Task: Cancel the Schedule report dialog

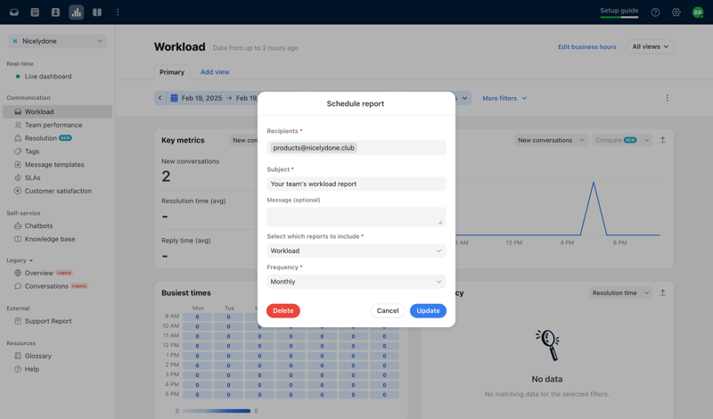Action: (388, 311)
